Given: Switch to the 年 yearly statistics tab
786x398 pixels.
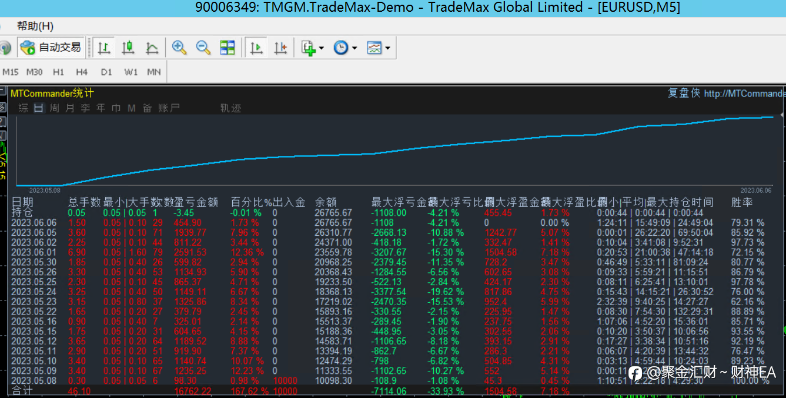Looking at the screenshot, I should pyautogui.click(x=101, y=108).
